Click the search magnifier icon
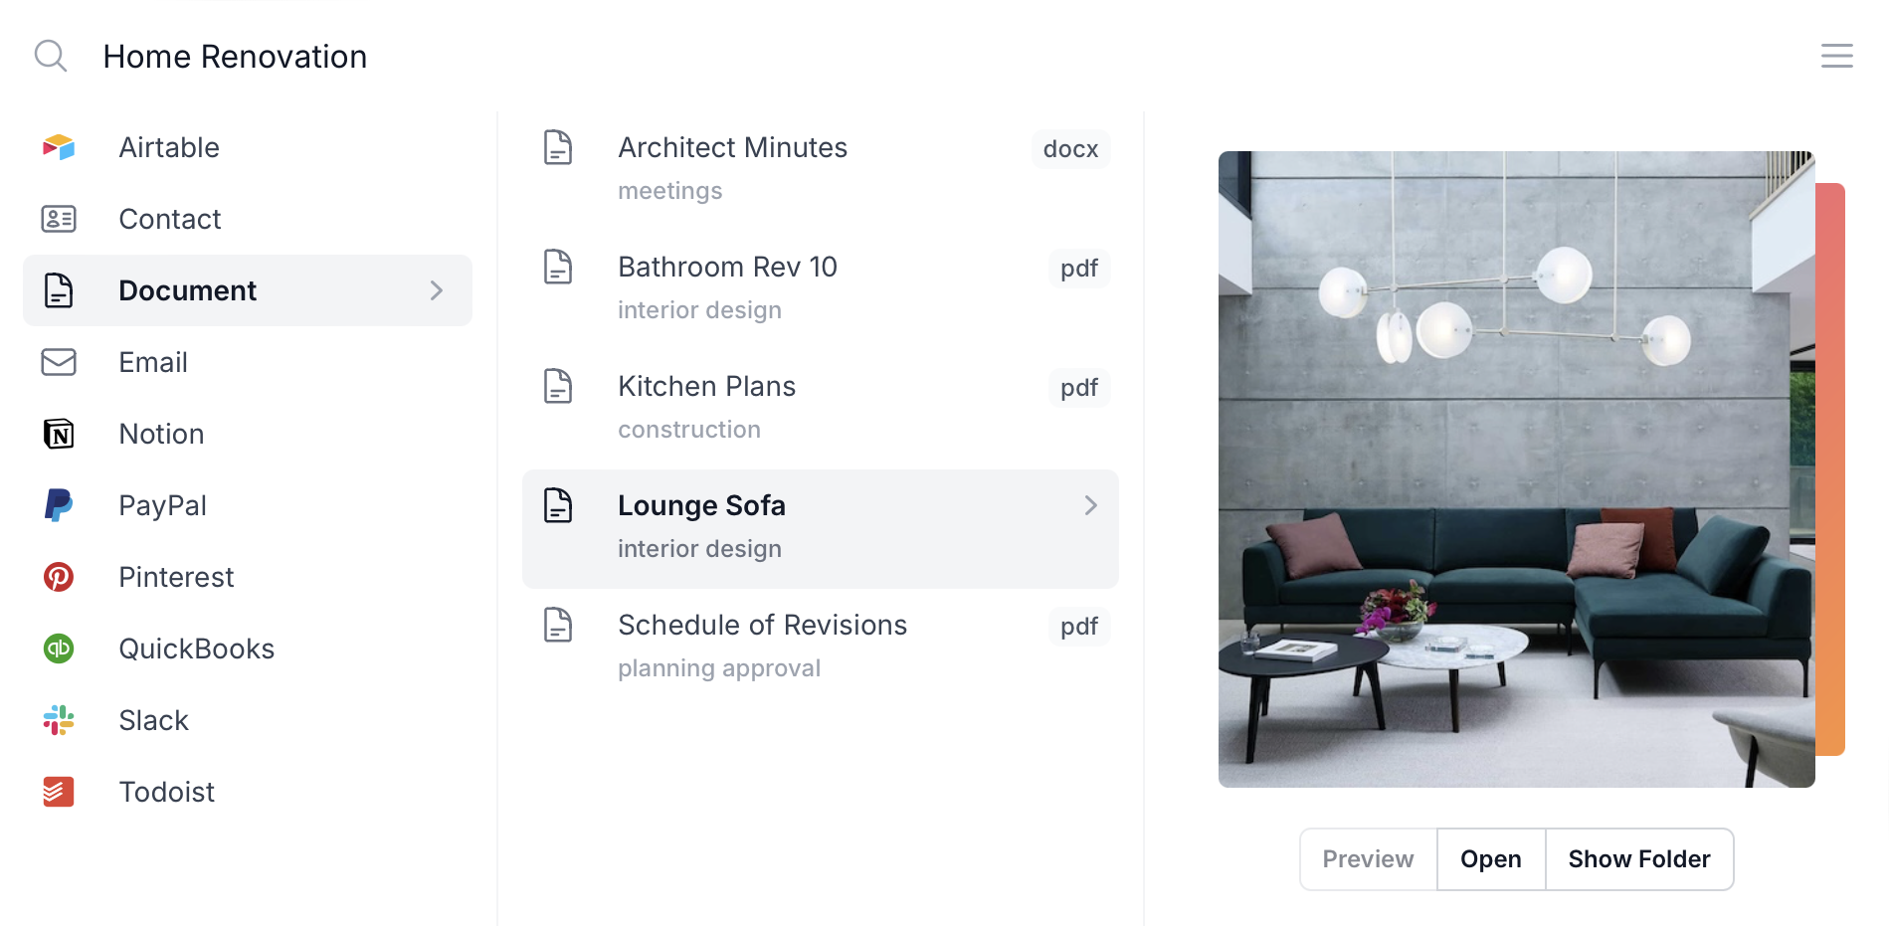1889x926 pixels. pyautogui.click(x=51, y=56)
